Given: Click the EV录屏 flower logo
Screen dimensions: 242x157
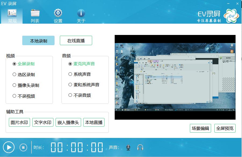Looking at the screenshot, I should [x=231, y=16].
